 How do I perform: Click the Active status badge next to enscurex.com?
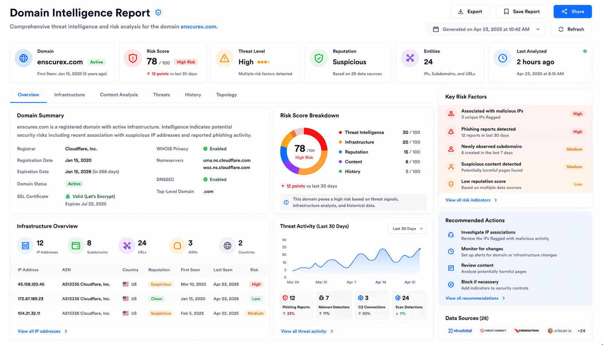click(96, 62)
